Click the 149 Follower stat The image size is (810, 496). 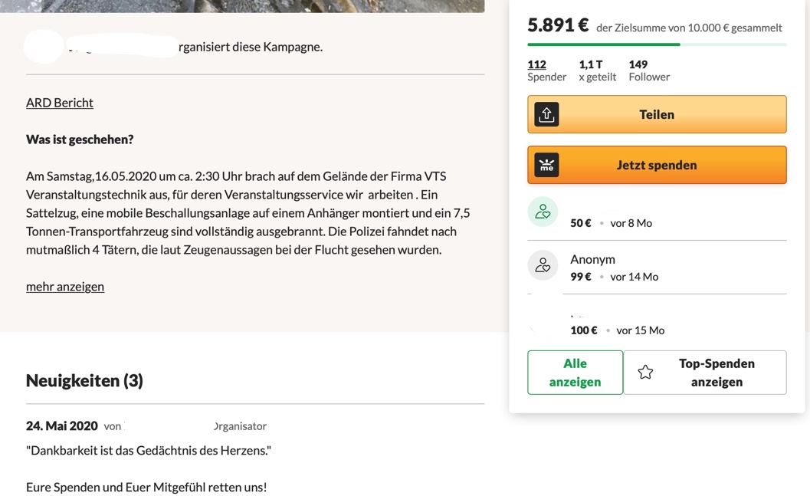click(x=648, y=71)
